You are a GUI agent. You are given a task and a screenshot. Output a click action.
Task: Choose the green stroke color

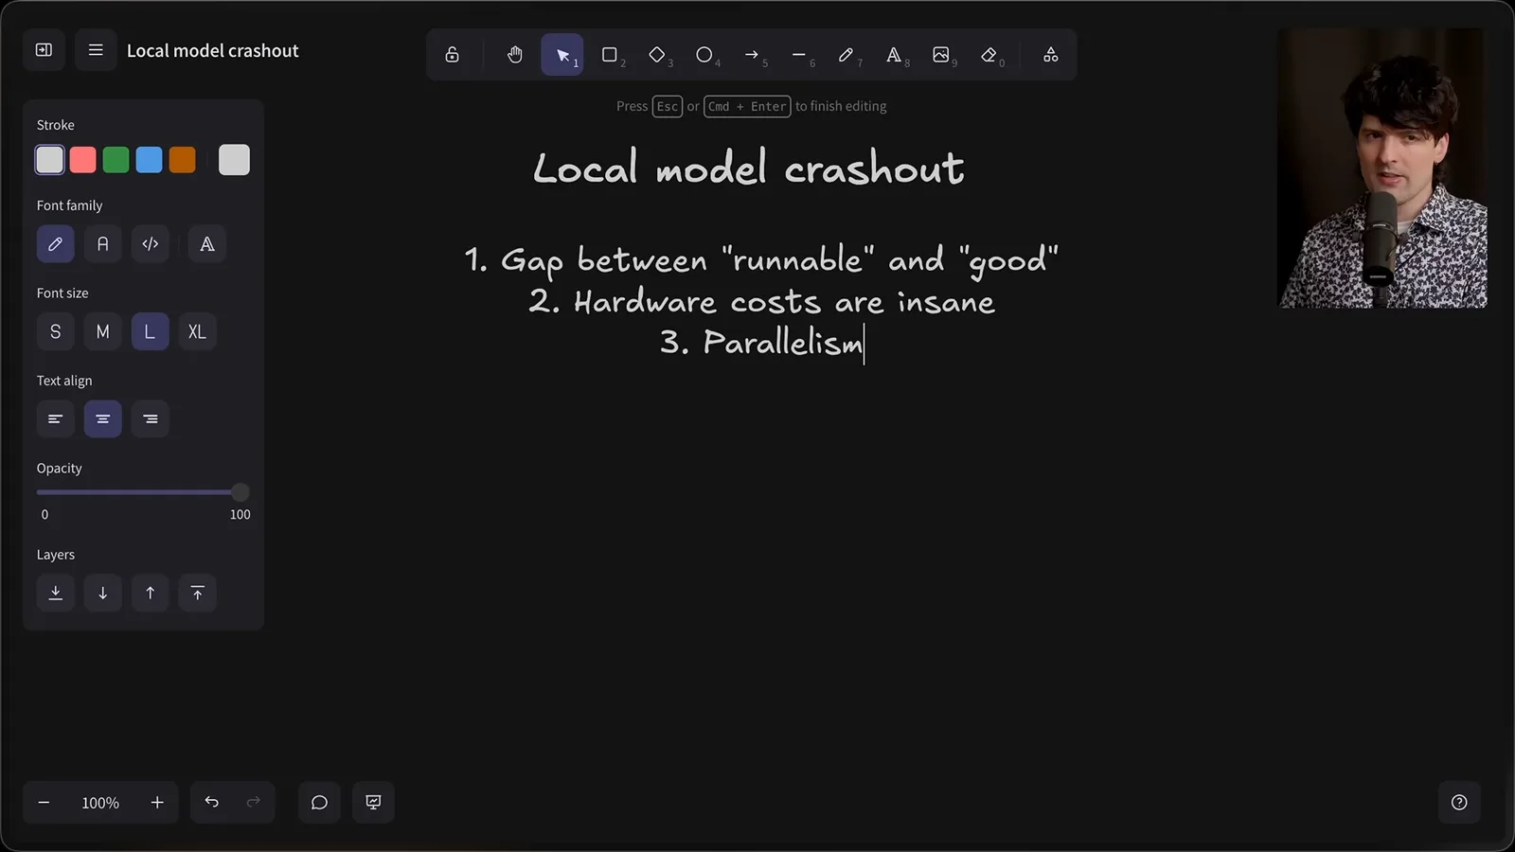click(x=116, y=160)
